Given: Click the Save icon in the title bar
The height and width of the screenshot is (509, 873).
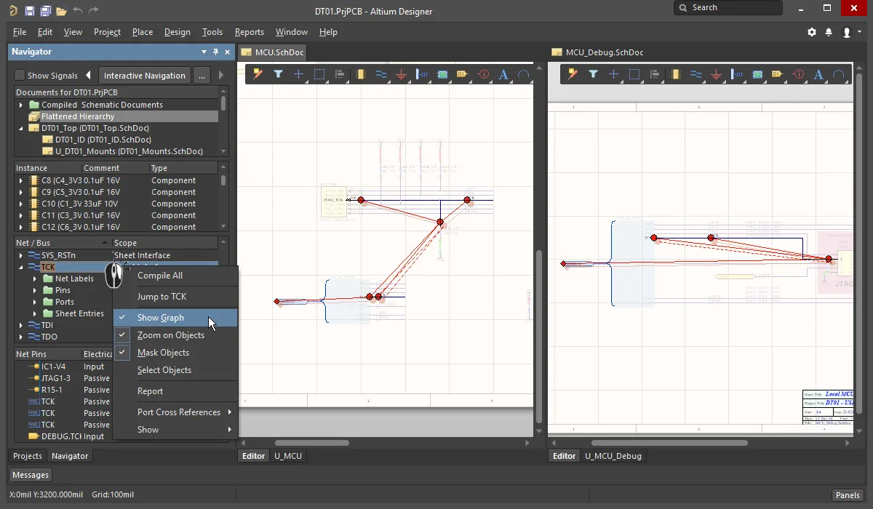Looking at the screenshot, I should click(30, 11).
